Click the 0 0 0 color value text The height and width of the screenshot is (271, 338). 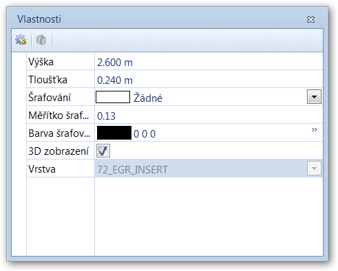pyautogui.click(x=145, y=134)
